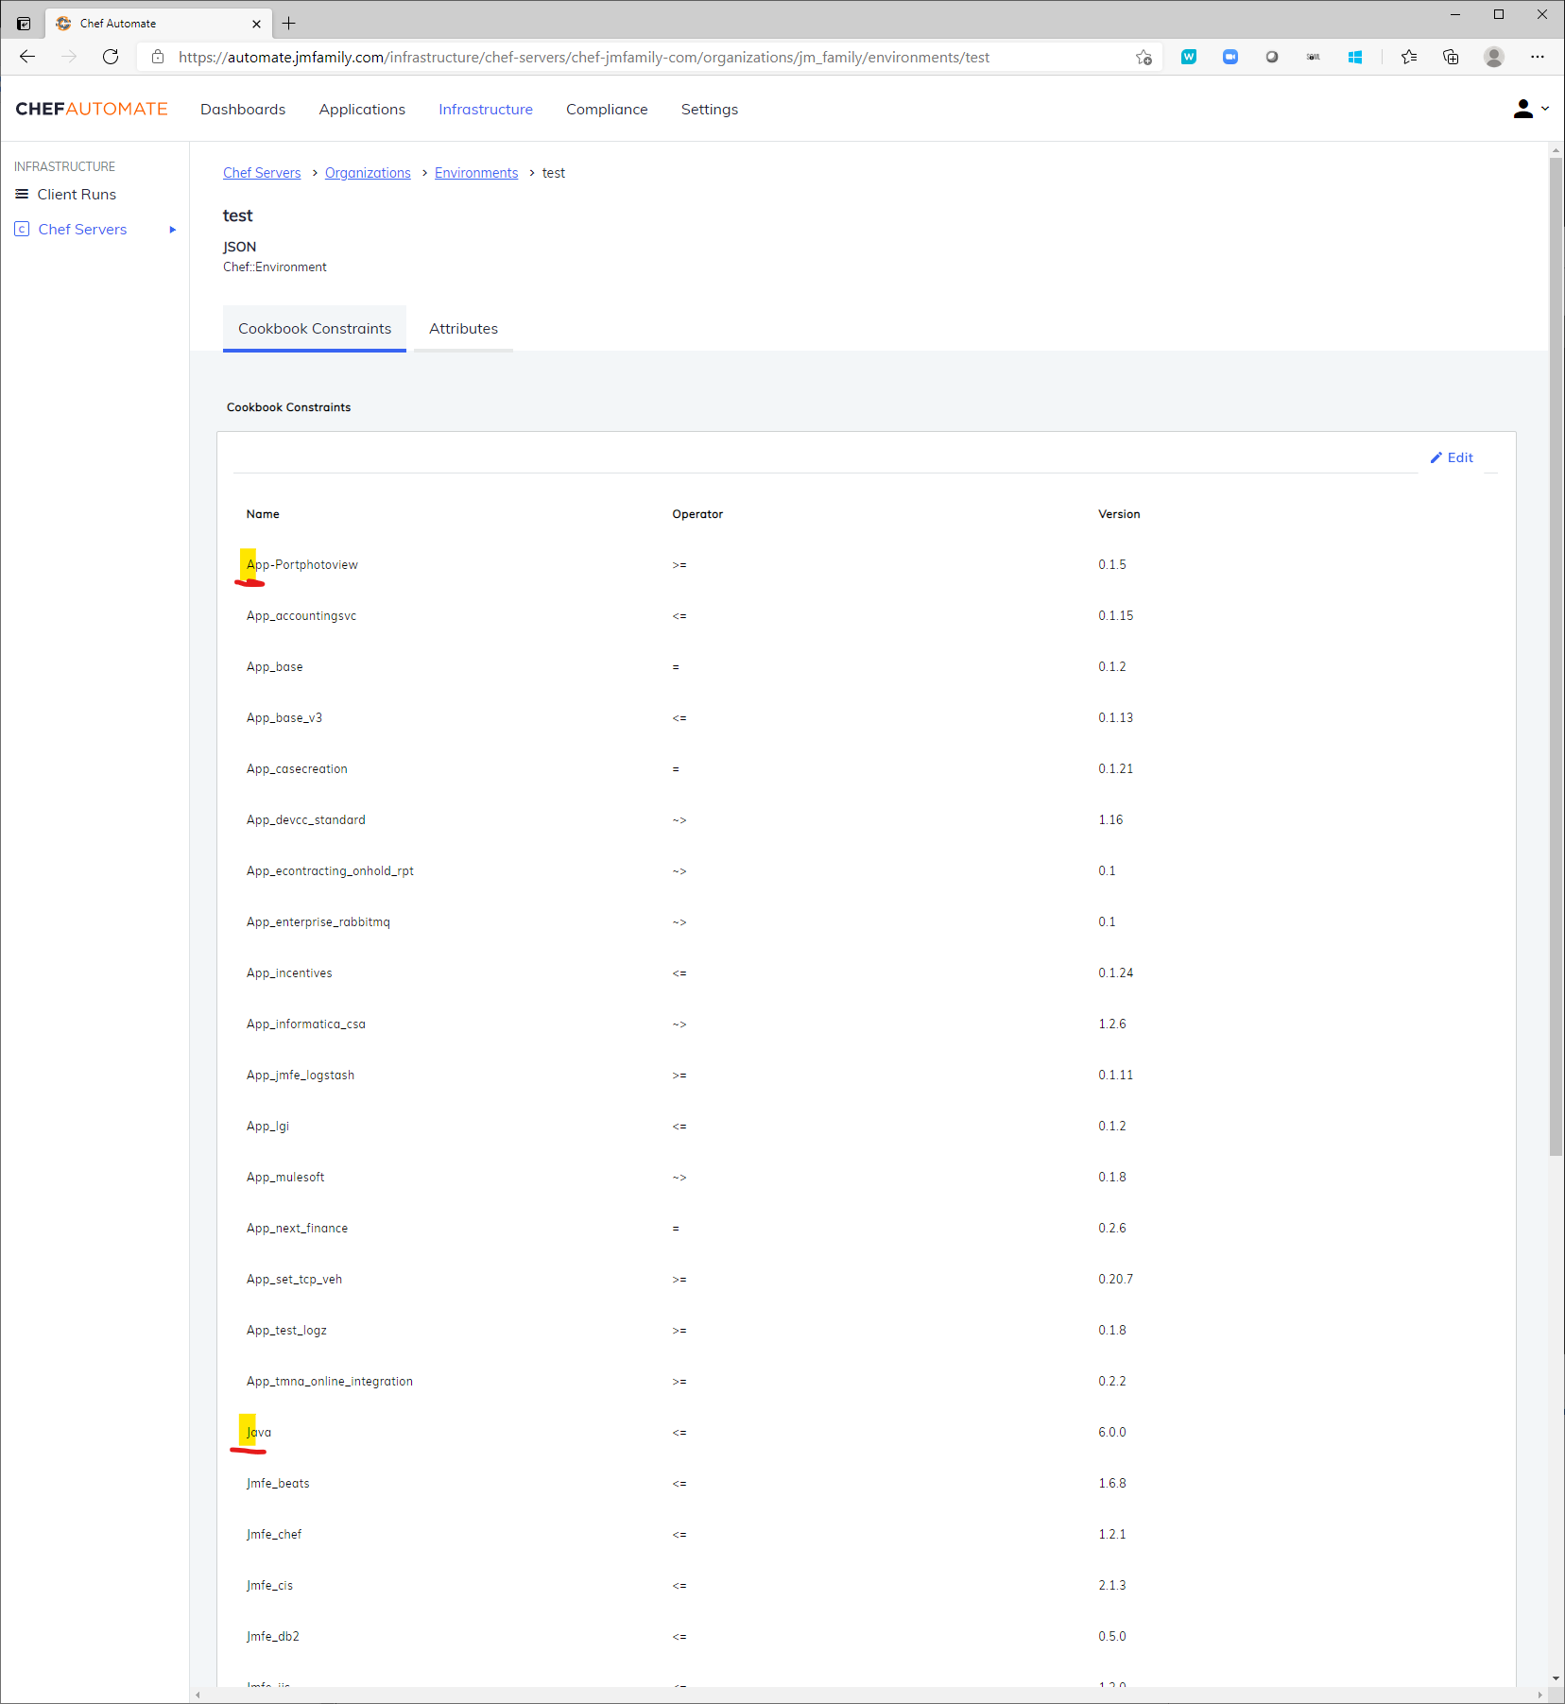
Task: Open the user profile dropdown
Action: [1531, 109]
